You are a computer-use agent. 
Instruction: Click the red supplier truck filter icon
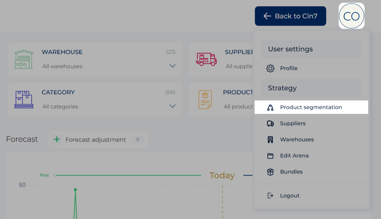pos(206,59)
